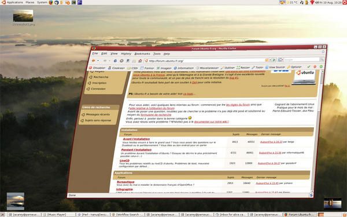Screen dimensions: 347x217
Task: Click the Forward arrow in Firefox toolbar
Action: pyautogui.click(x=105, y=61)
